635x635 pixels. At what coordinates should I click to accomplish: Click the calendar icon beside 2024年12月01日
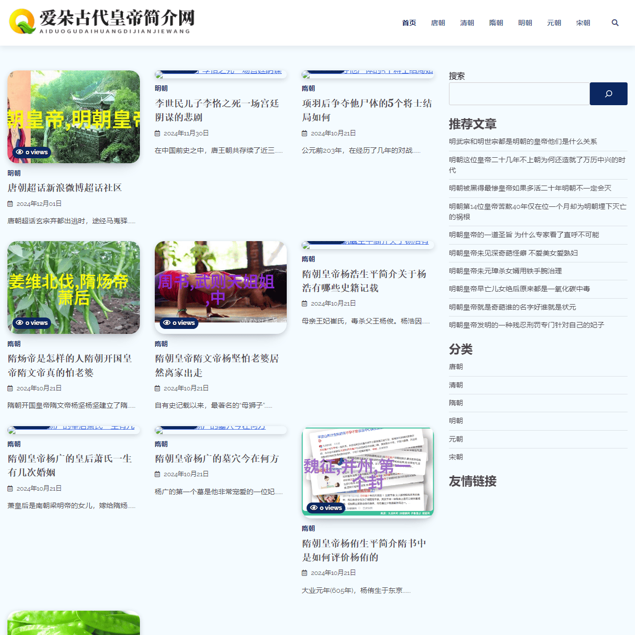click(x=10, y=203)
